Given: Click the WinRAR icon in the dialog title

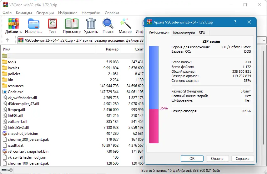Looking at the screenshot, I should coord(149,22).
